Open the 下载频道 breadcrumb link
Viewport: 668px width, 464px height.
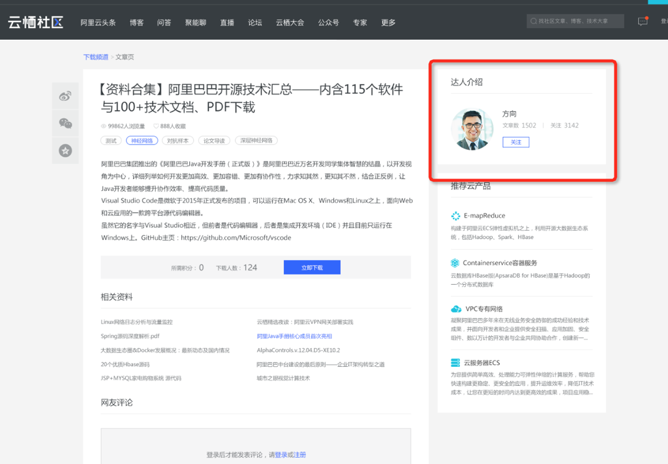pyautogui.click(x=96, y=57)
